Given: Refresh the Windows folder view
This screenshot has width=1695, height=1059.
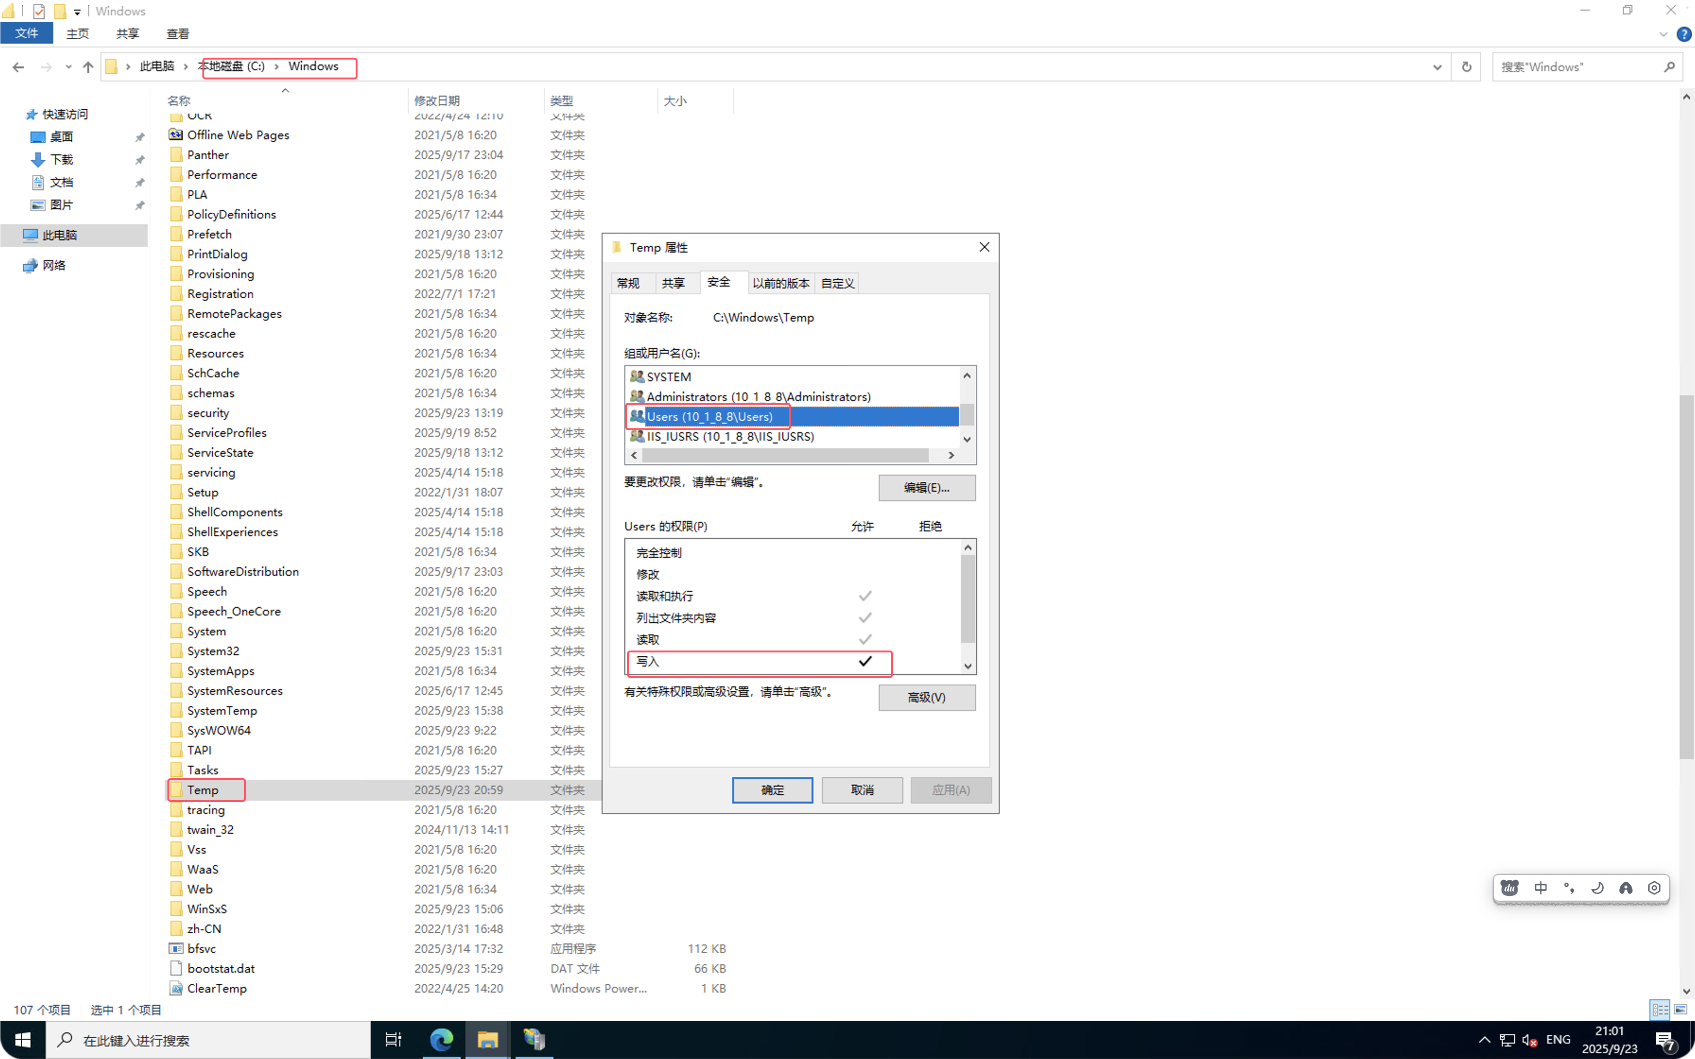Looking at the screenshot, I should pyautogui.click(x=1466, y=67).
